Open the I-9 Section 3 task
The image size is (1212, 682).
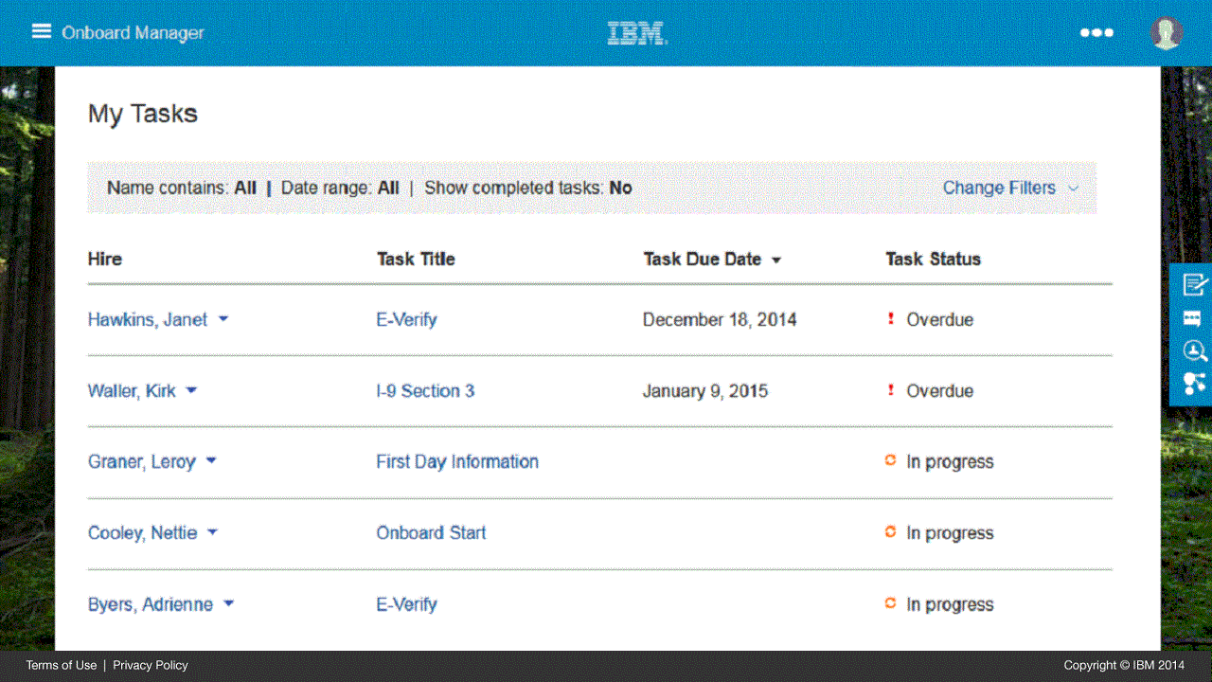coord(425,390)
